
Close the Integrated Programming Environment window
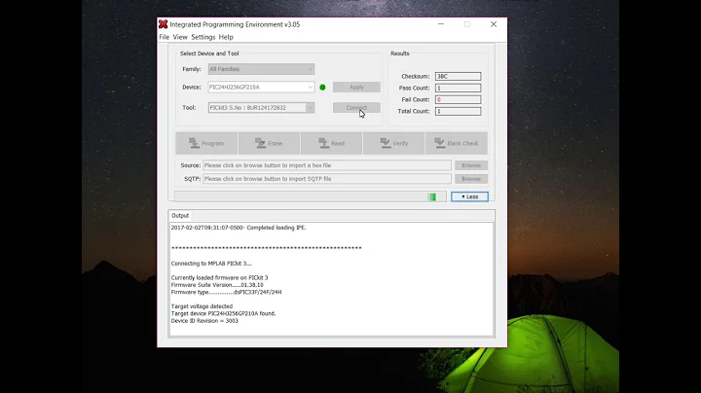493,24
